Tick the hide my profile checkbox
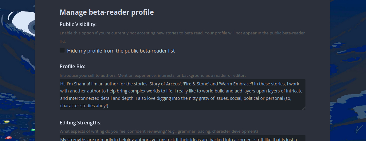366x141 pixels. (62, 50)
